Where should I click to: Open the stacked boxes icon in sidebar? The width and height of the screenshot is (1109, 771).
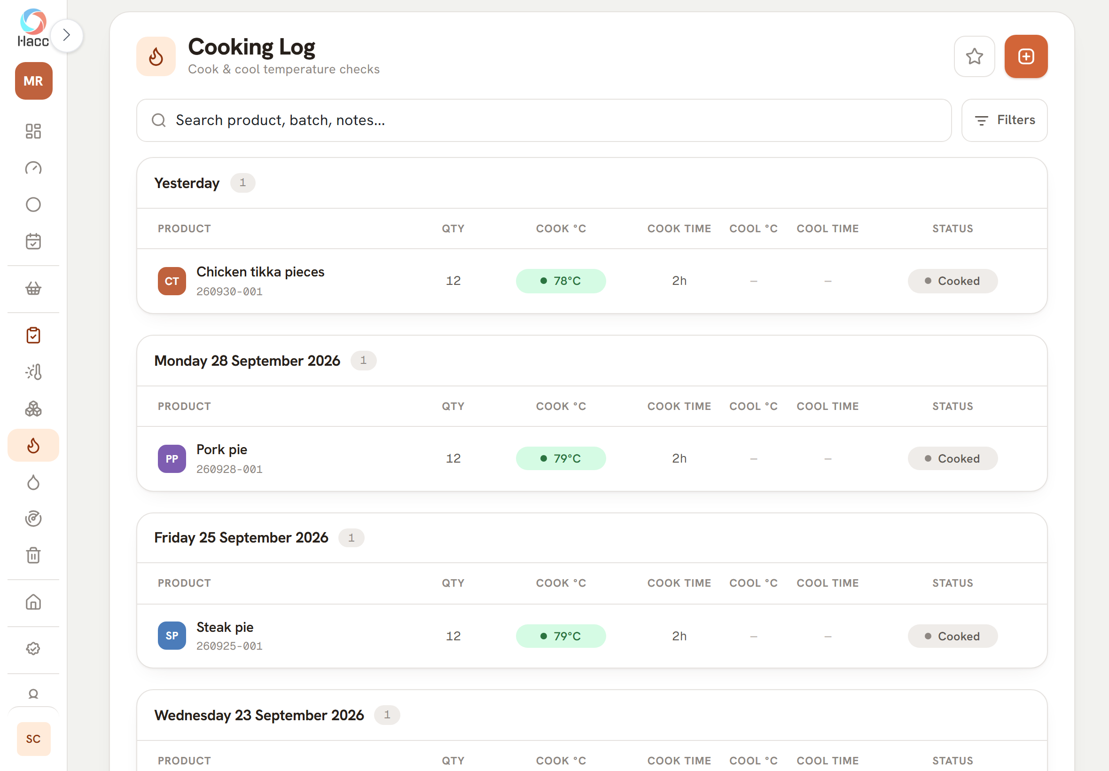point(33,409)
